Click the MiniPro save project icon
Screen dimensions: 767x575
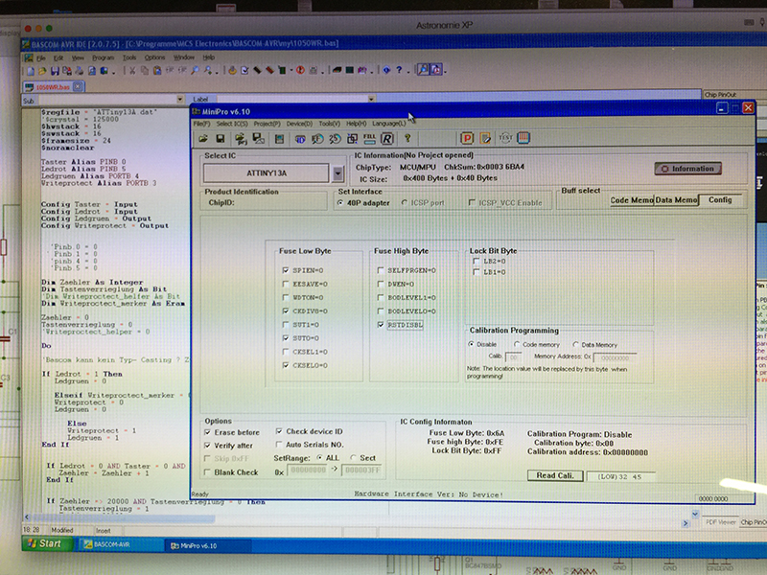258,139
